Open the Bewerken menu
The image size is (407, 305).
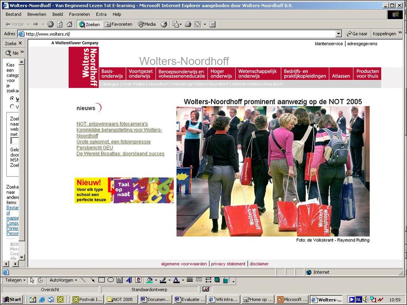[37, 14]
